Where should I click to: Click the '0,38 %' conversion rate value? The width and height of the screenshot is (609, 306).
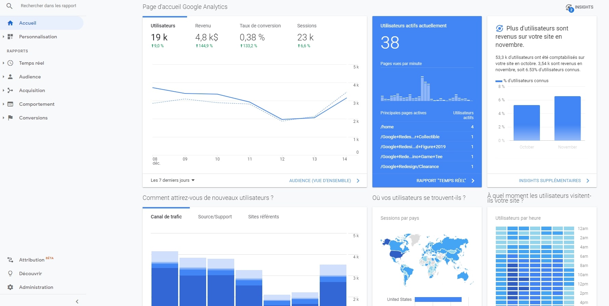pos(252,37)
